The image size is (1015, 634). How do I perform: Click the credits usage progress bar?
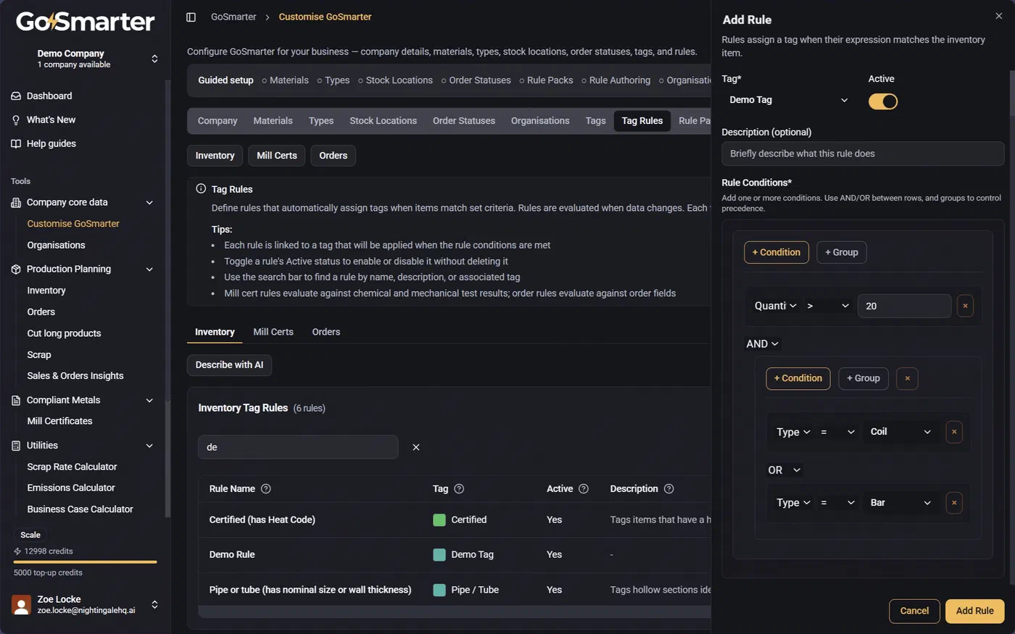pos(86,562)
